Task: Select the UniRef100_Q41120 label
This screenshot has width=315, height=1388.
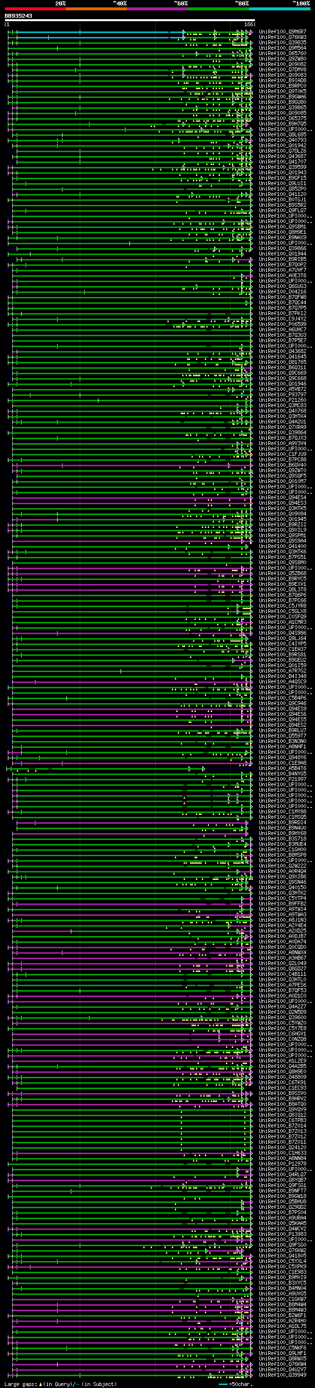Action: click(283, 194)
